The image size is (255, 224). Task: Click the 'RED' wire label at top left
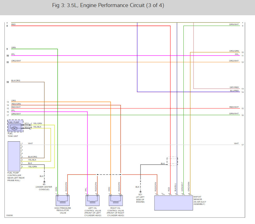[x=13, y=25]
